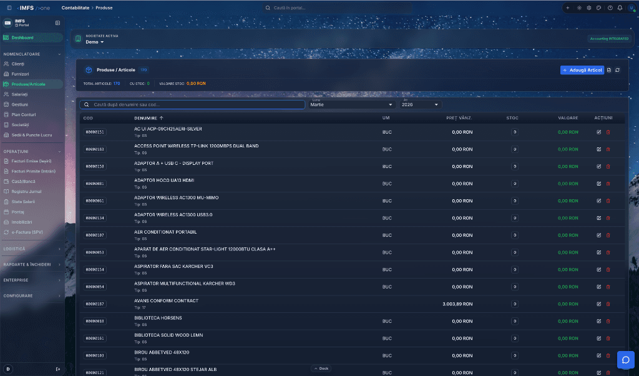Open the Luna month dropdown
The width and height of the screenshot is (639, 376).
click(351, 104)
